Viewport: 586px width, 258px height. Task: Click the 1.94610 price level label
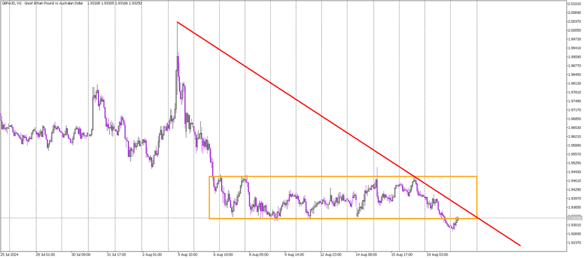click(575, 181)
